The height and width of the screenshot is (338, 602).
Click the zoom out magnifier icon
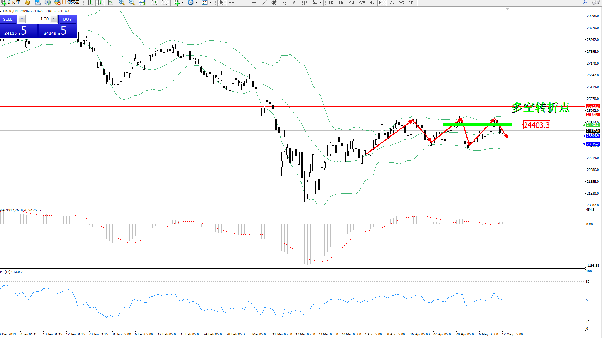[132, 3]
